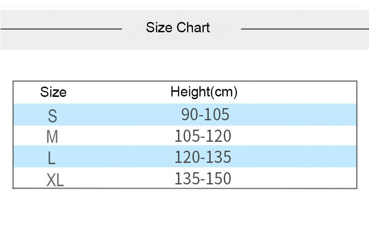Click the line right of Size Chart
This screenshot has height=234, width=369.
305,29
